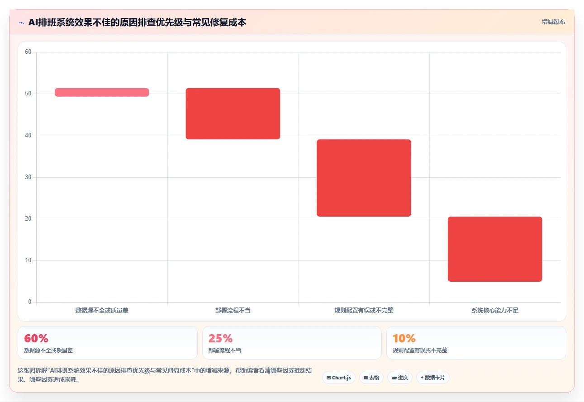This screenshot has width=584, height=402.
Task: Click the pink 数据源不全或质量差 bar
Action: click(x=102, y=92)
